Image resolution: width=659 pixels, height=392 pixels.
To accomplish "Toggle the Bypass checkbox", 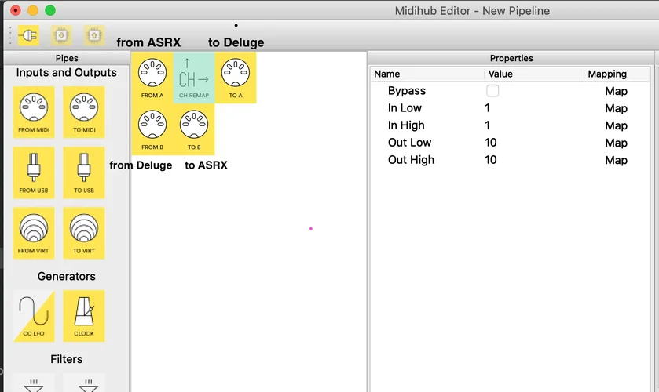I will tap(492, 91).
